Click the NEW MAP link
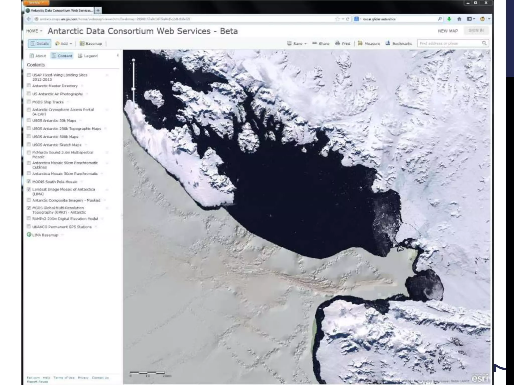This screenshot has height=385, width=514. pyautogui.click(x=448, y=31)
